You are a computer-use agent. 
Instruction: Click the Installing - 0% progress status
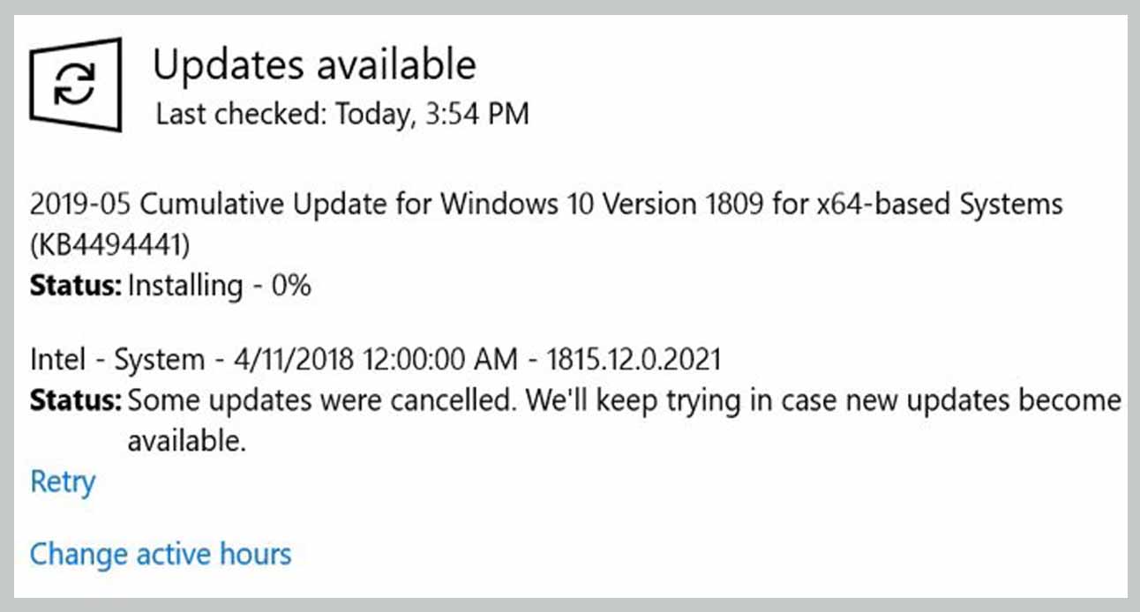click(220, 286)
